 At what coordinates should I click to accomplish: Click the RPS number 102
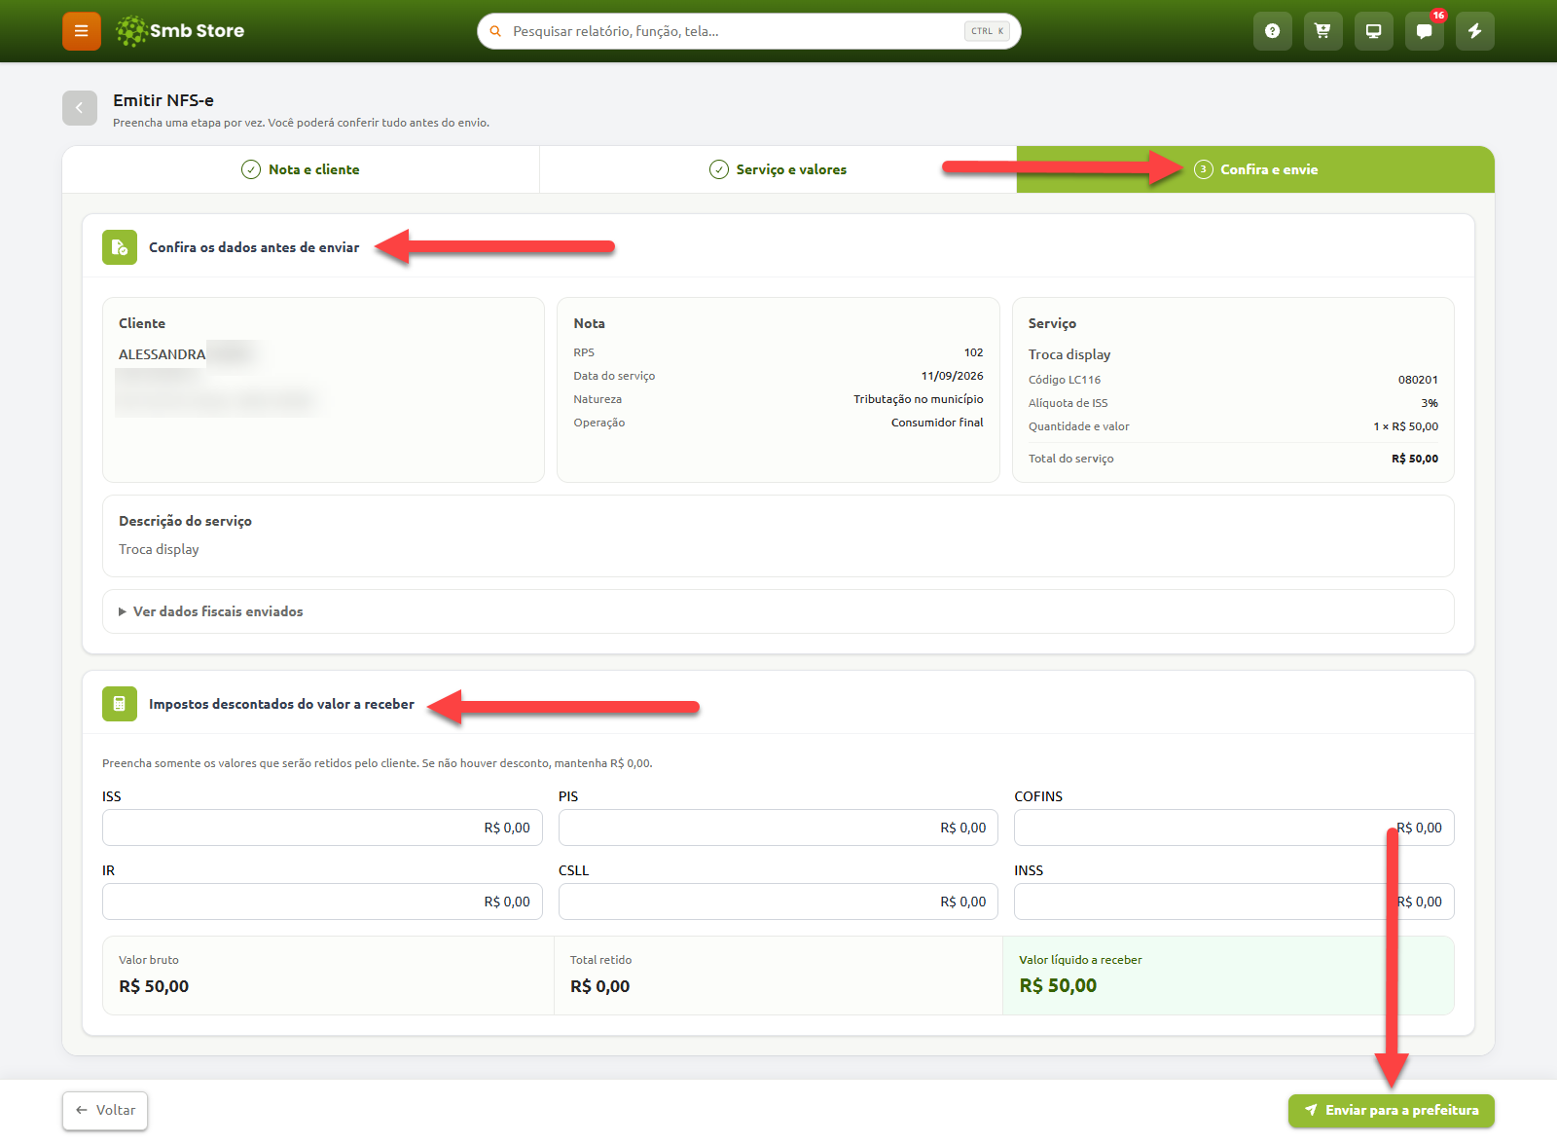click(x=973, y=352)
